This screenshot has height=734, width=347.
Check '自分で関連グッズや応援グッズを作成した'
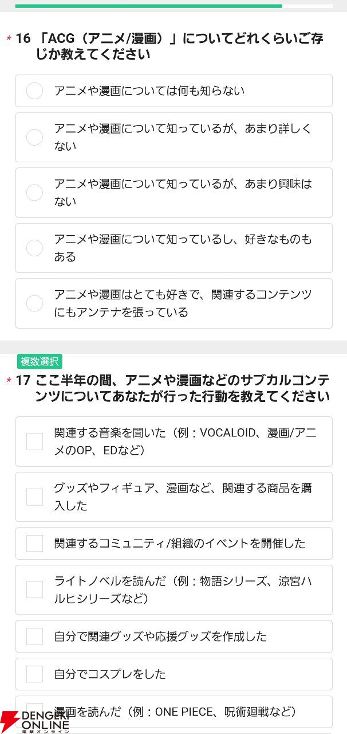pyautogui.click(x=173, y=636)
